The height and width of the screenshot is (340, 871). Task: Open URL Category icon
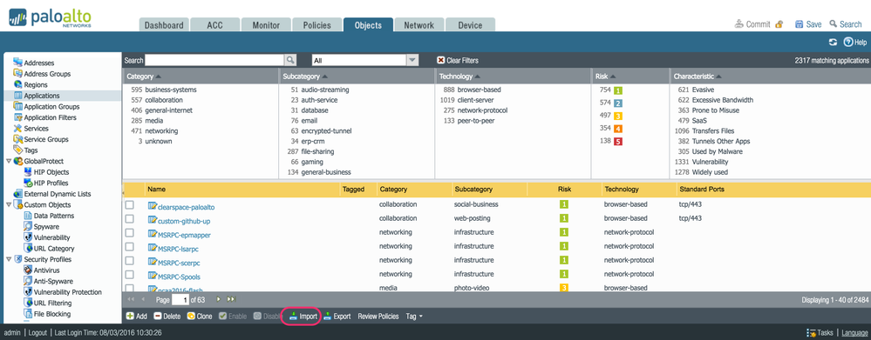[x=28, y=248]
